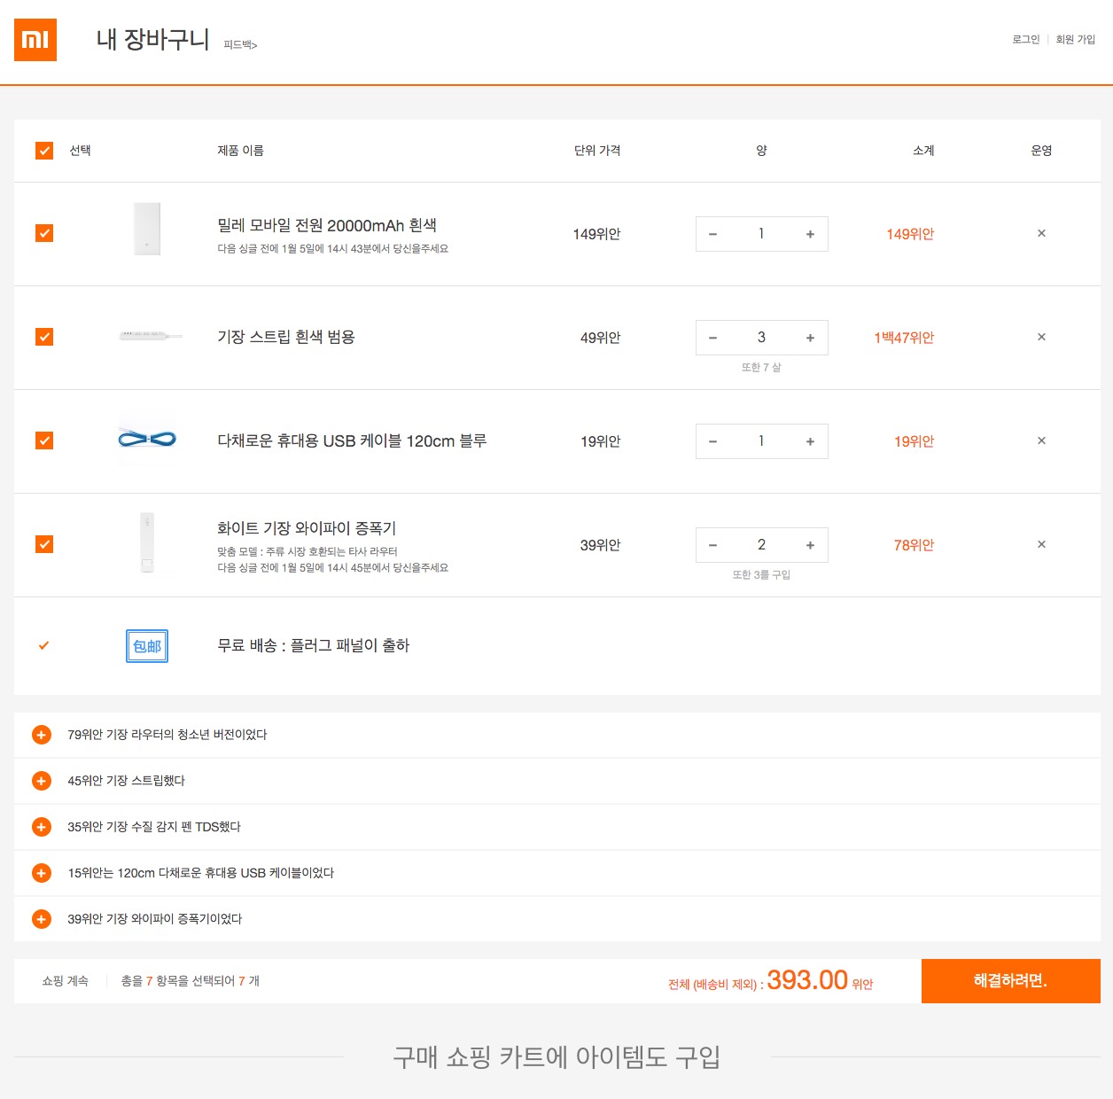
Task: Remove the 20000mAh power bank item
Action: [x=1041, y=234]
